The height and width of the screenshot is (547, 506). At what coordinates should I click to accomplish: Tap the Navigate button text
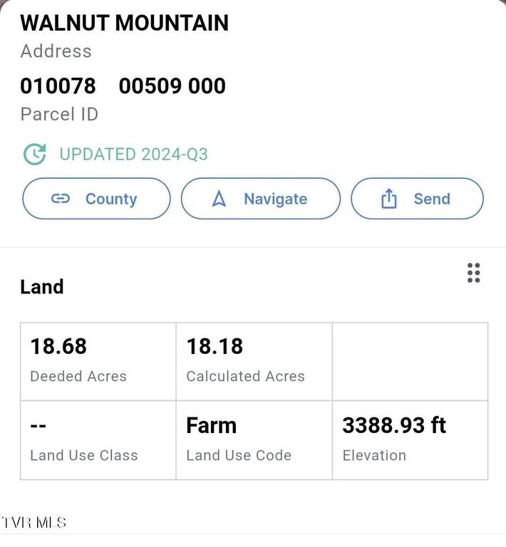point(275,199)
